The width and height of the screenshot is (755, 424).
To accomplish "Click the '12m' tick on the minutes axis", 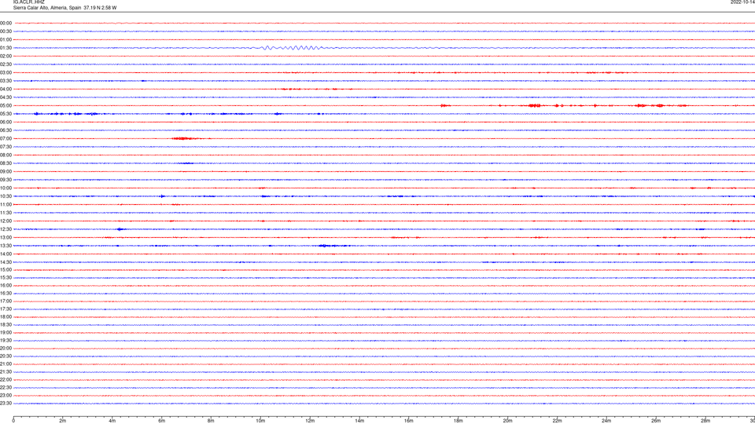I will click(x=310, y=421).
